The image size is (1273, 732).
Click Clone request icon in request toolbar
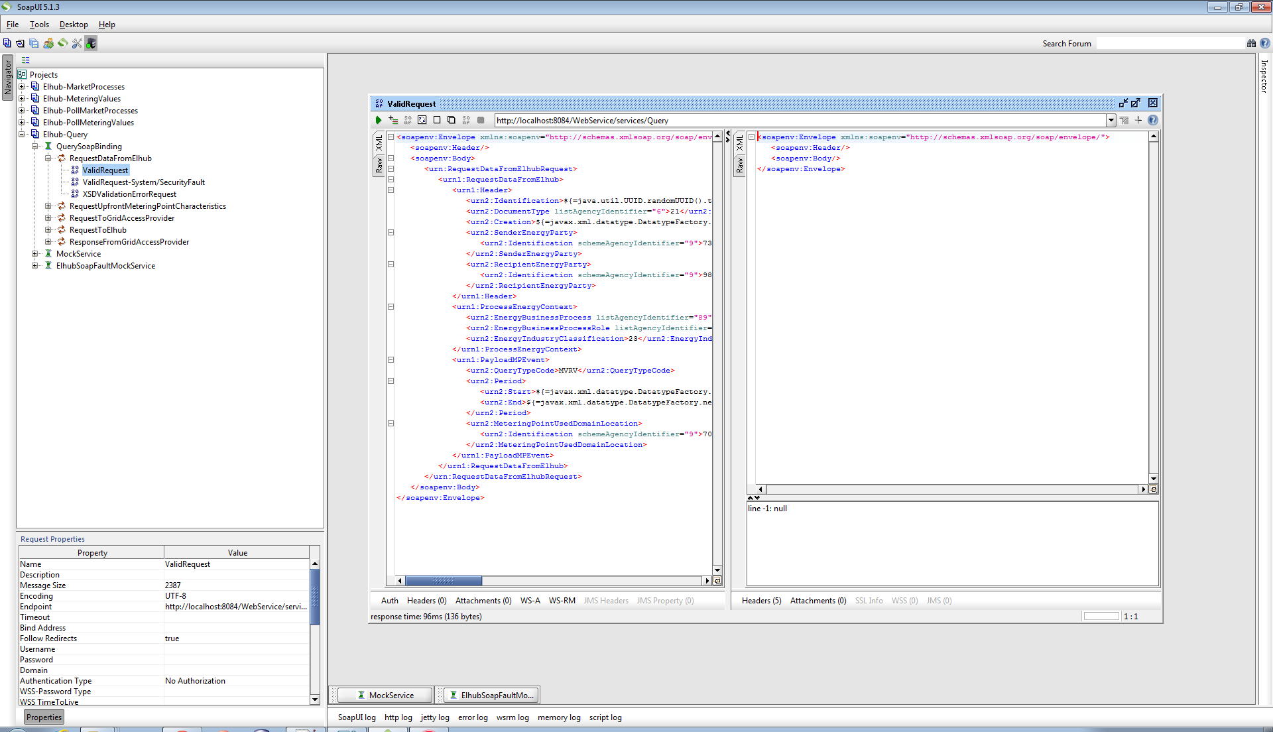pos(452,120)
